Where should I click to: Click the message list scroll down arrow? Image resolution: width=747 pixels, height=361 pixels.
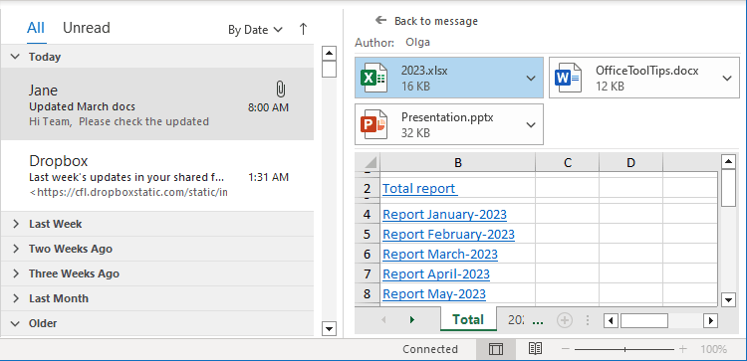(330, 328)
